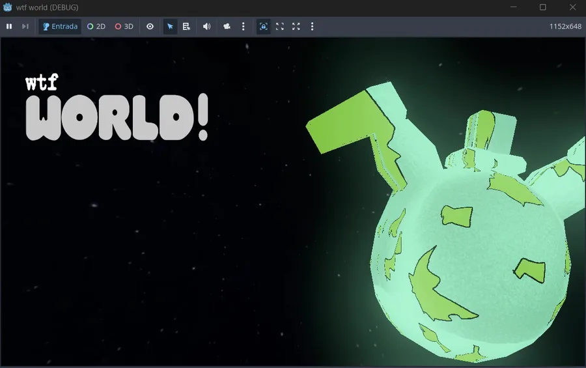Select the Entrada input mode
The width and height of the screenshot is (586, 368).
pos(60,27)
